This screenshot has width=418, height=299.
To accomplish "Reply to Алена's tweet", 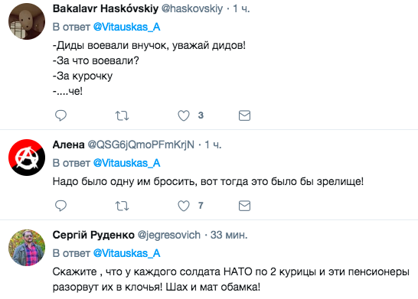I will (60, 206).
